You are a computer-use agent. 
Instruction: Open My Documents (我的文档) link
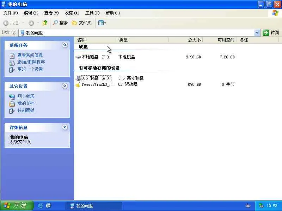tap(26, 103)
